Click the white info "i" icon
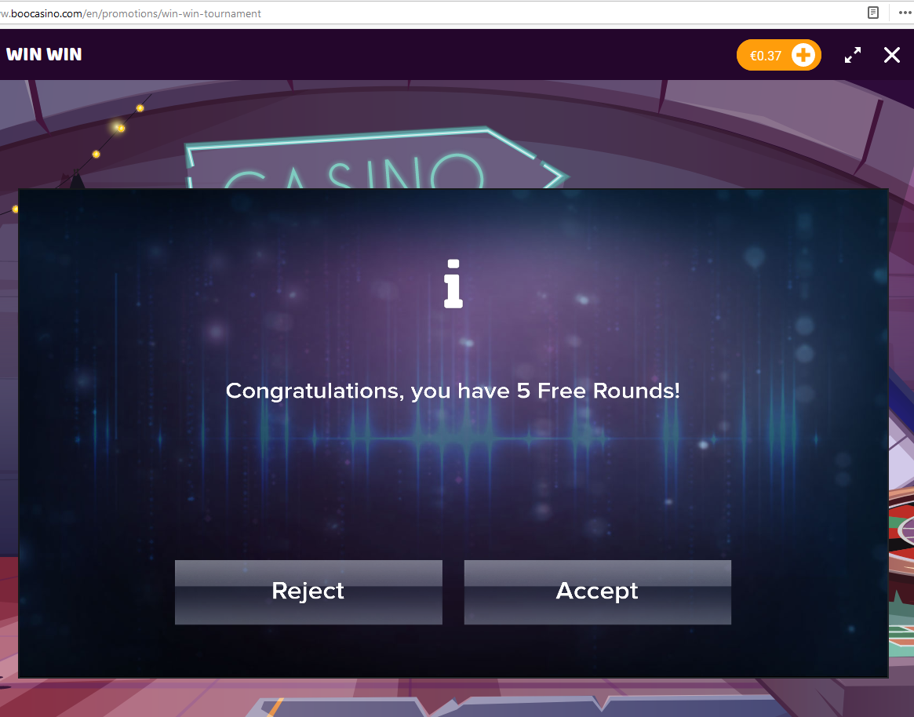914x717 pixels. coord(453,284)
